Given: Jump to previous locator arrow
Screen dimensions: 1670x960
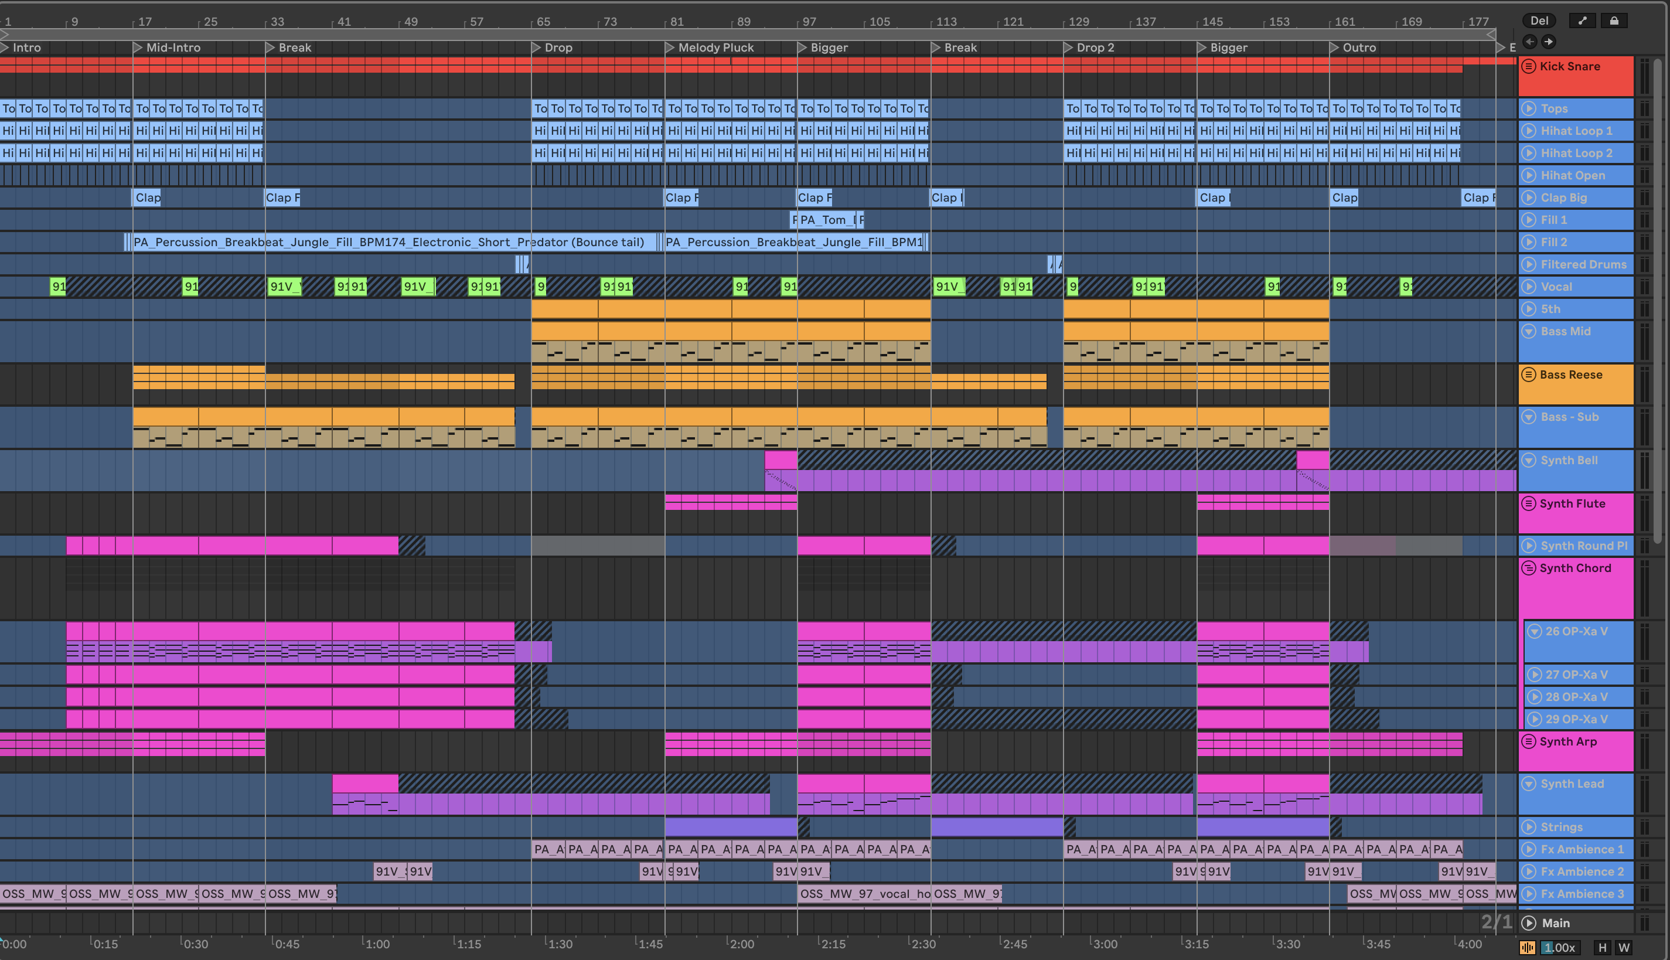Looking at the screenshot, I should point(1531,42).
